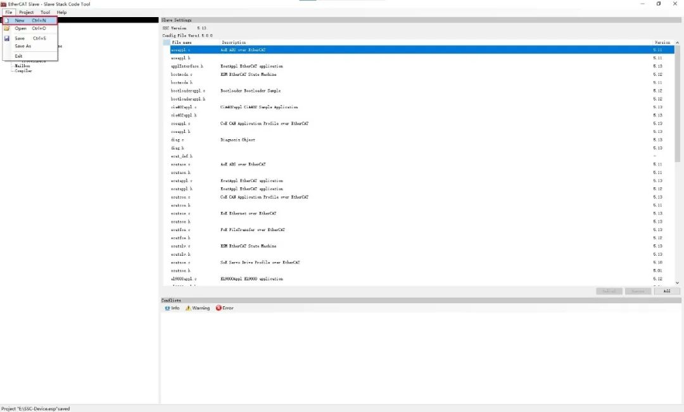The image size is (684, 412).
Task: Click the Warning triangle icon in Conflicts
Action: 189,308
